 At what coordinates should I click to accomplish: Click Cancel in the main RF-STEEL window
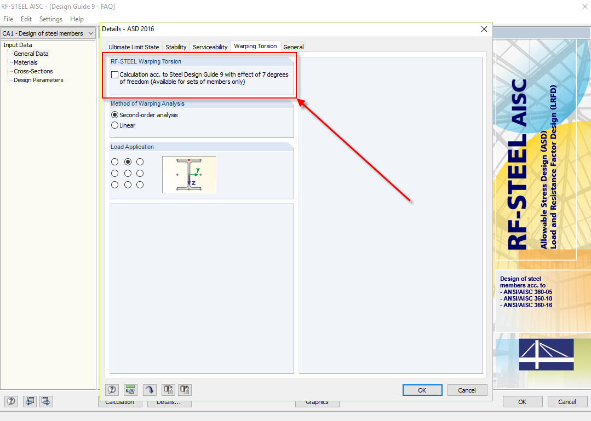tap(567, 402)
